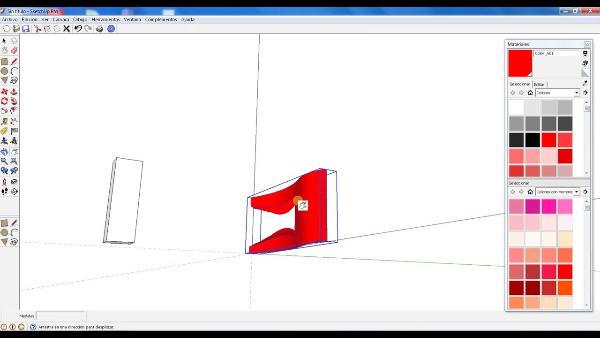The height and width of the screenshot is (338, 600).
Task: Set the default material icon
Action: [x=585, y=73]
